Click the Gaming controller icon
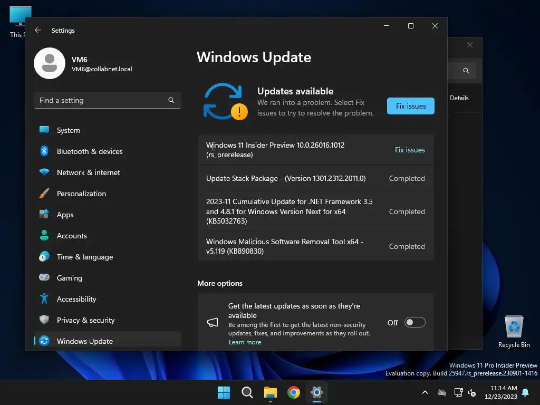The width and height of the screenshot is (540, 405). click(x=44, y=277)
